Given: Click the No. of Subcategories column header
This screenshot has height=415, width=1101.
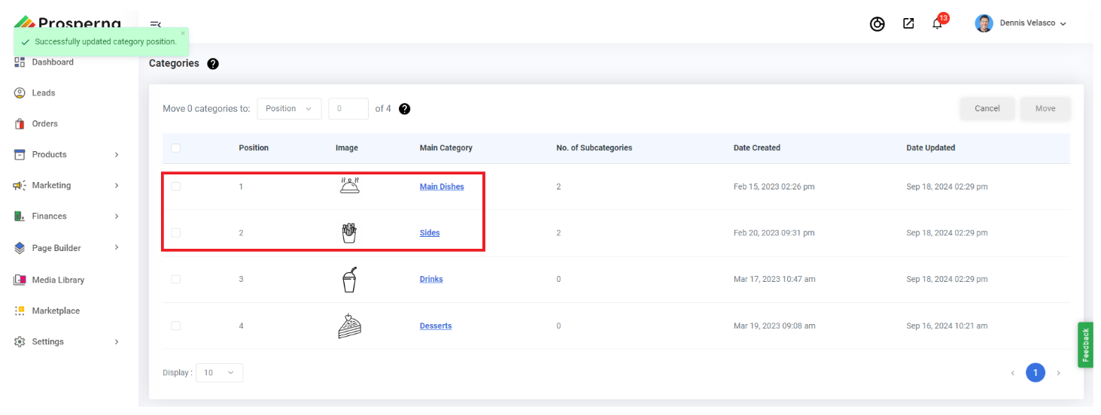Looking at the screenshot, I should coord(595,148).
